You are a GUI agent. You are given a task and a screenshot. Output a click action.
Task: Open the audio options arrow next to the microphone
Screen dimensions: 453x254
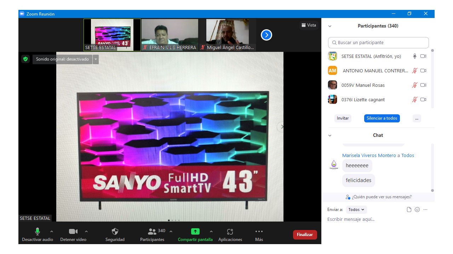click(52, 231)
